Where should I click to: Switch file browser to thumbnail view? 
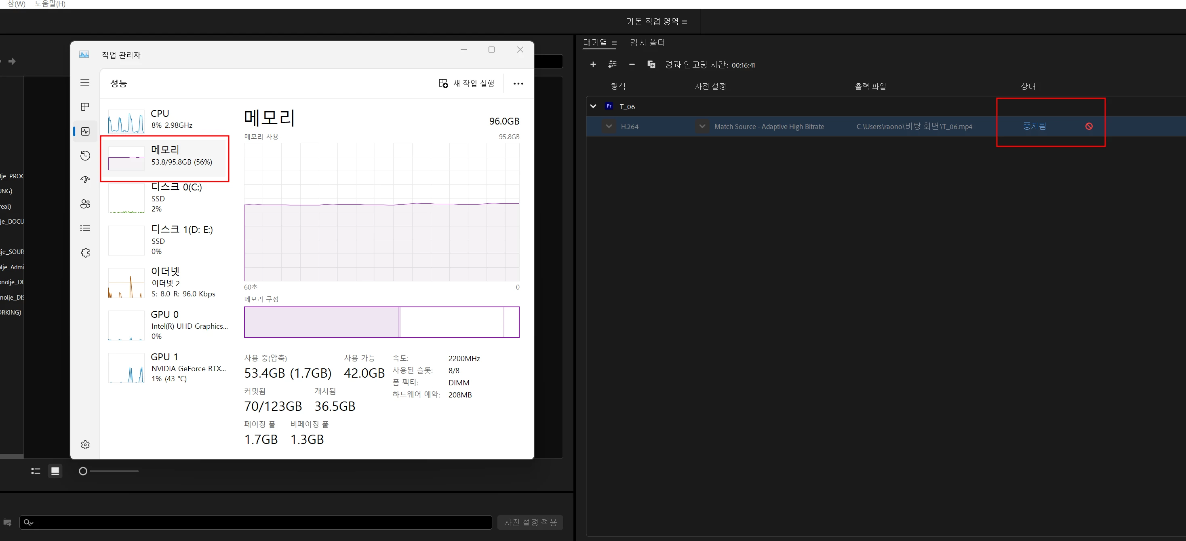click(55, 471)
